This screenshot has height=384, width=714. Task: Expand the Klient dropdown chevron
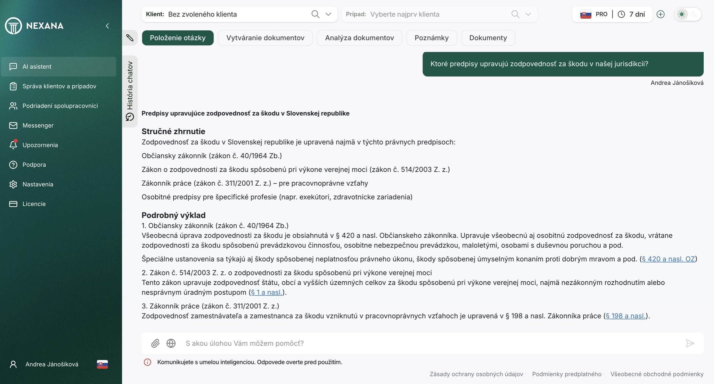[328, 14]
